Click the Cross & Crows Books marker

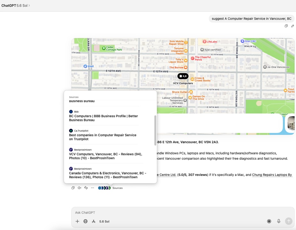click(x=192, y=79)
